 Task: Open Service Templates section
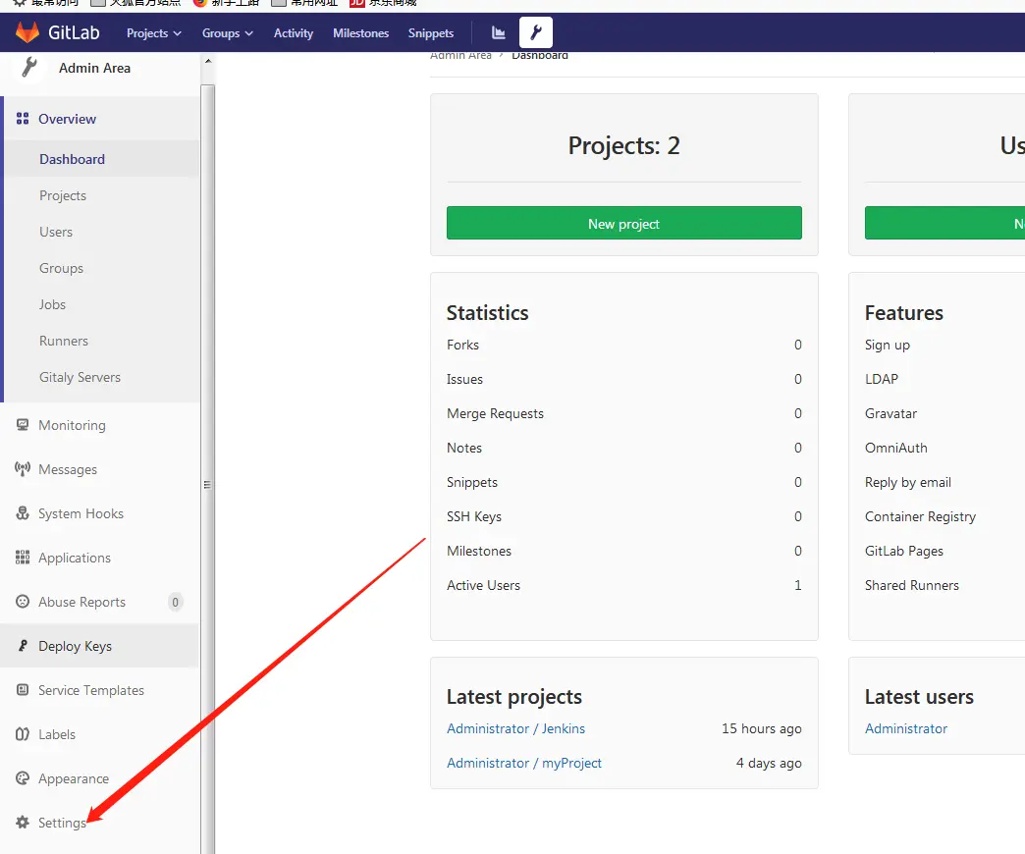coord(91,691)
